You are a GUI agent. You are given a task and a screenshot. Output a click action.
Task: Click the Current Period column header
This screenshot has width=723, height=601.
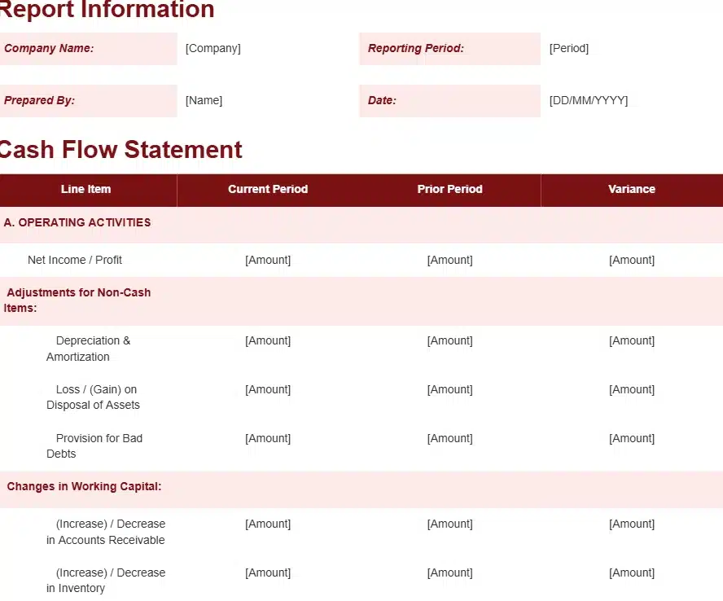tap(268, 189)
